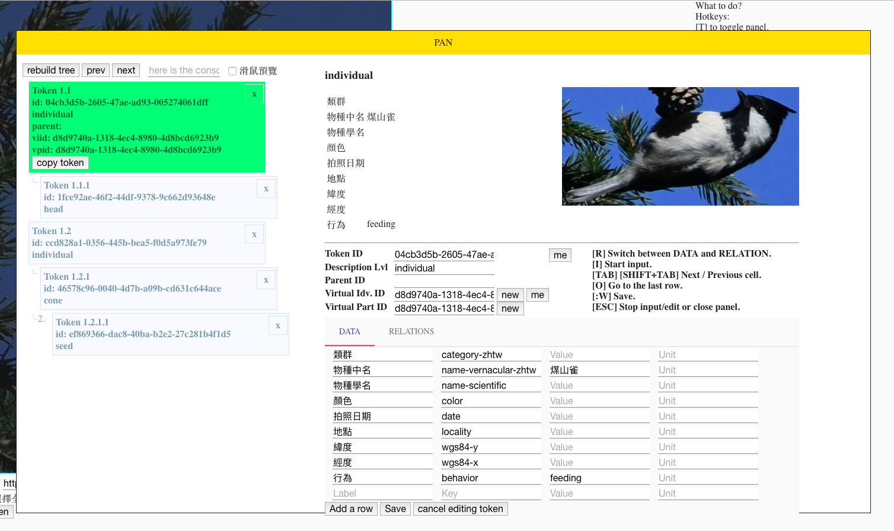This screenshot has width=894, height=531.
Task: Click copy token in Token 1.1
Action: [x=60, y=162]
